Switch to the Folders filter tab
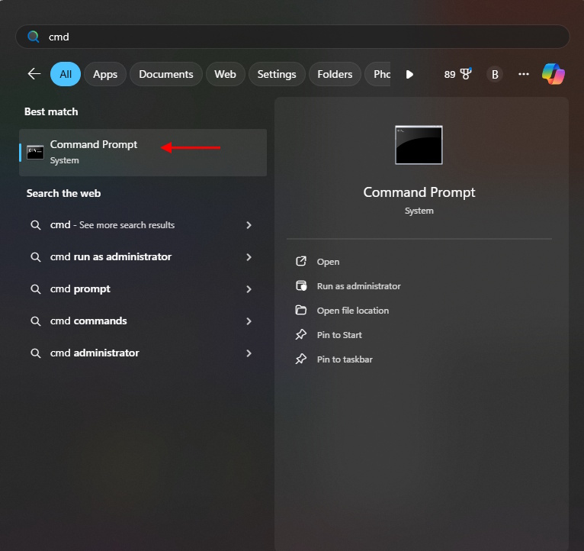Screen dimensions: 584x551 tap(335, 74)
